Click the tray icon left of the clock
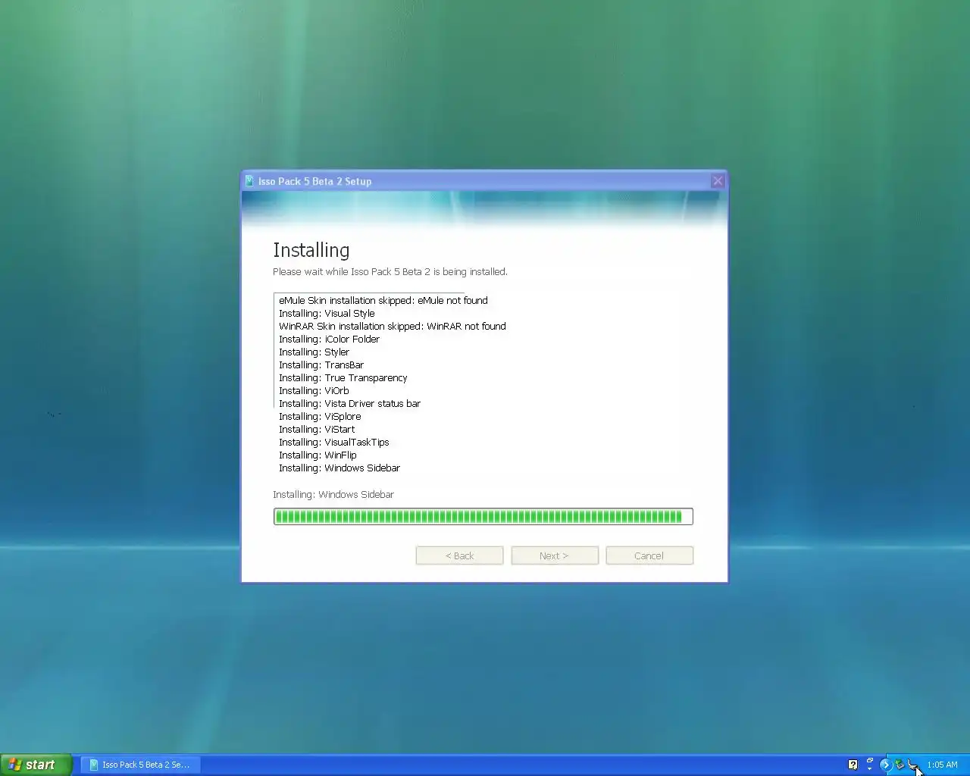 pyautogui.click(x=913, y=765)
